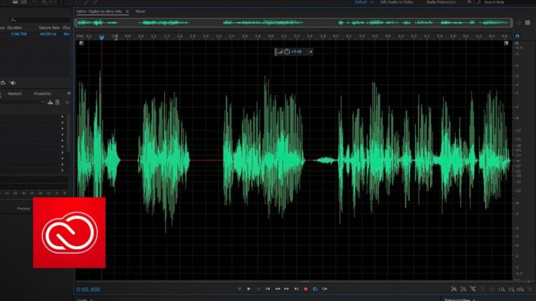Click the HUD +0 dB value
Viewport: 536px width, 301px height.
click(x=297, y=51)
